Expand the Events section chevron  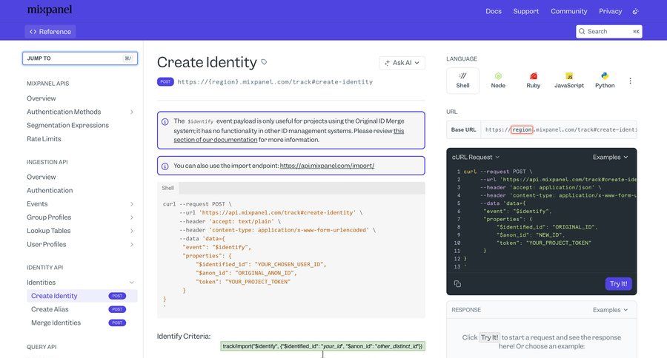pos(132,204)
